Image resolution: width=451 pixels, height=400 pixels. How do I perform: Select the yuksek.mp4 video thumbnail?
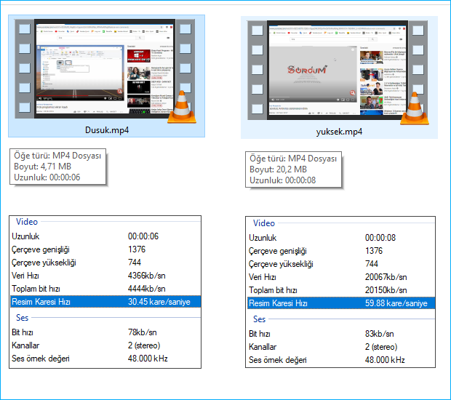(338, 70)
